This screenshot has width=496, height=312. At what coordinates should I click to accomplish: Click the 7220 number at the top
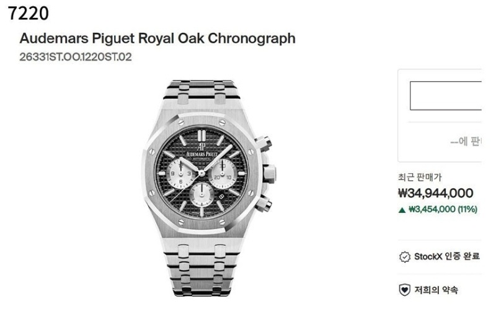tap(29, 13)
